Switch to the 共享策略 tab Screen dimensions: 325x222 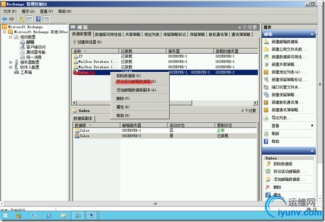tap(133, 34)
